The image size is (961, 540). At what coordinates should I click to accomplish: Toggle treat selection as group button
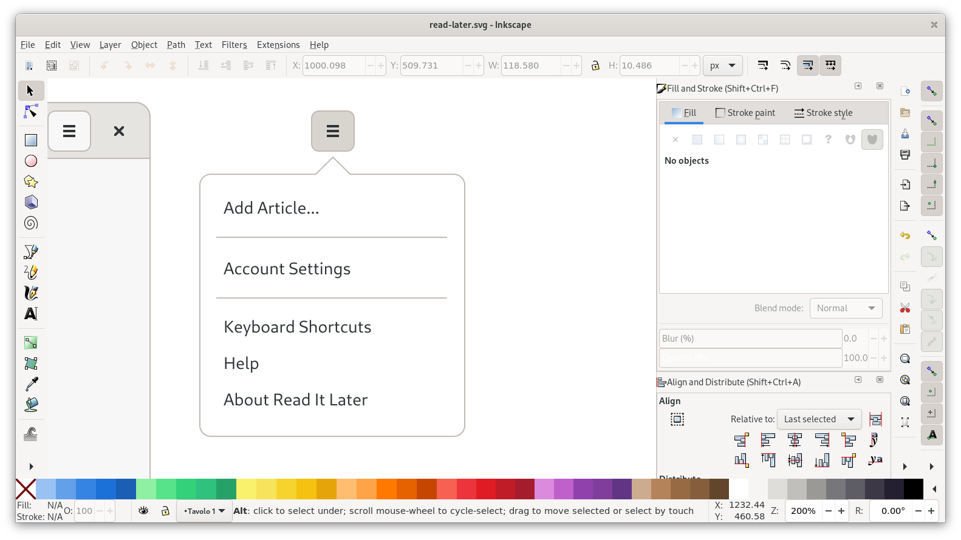coord(677,419)
